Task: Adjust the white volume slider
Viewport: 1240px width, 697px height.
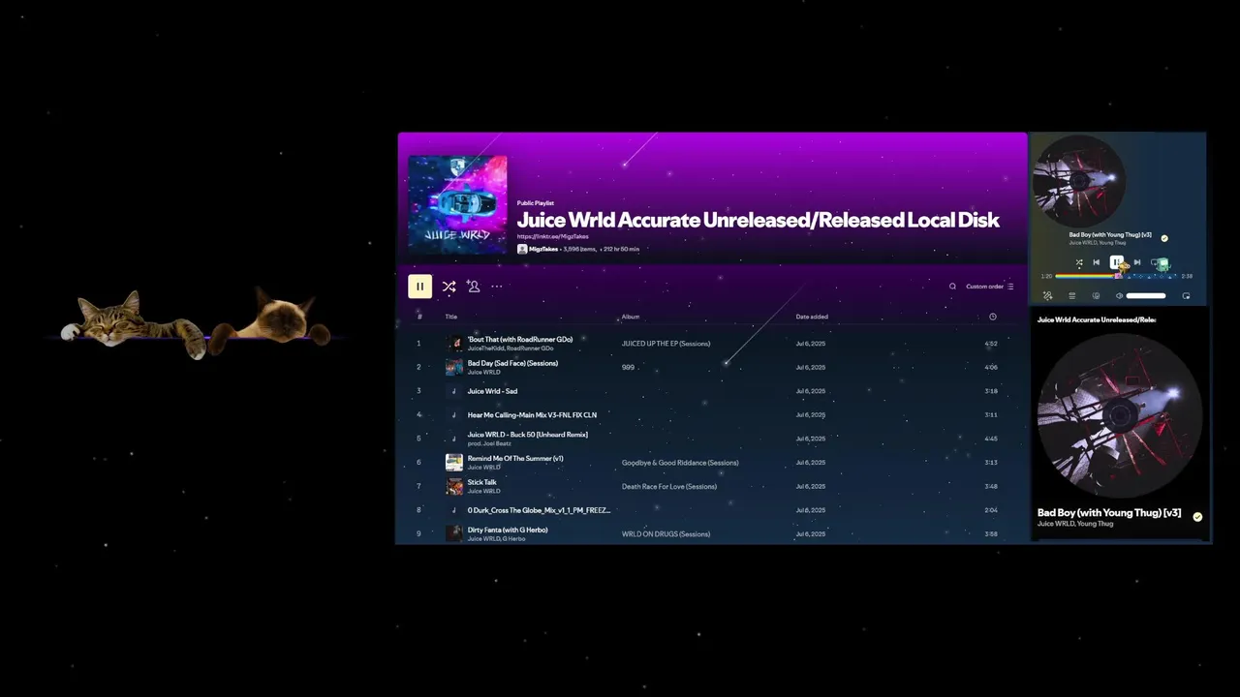Action: point(1146,296)
